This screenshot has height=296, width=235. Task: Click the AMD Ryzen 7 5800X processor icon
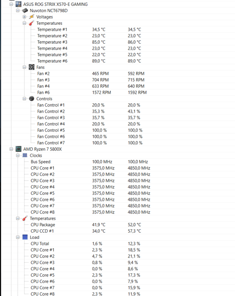18,149
